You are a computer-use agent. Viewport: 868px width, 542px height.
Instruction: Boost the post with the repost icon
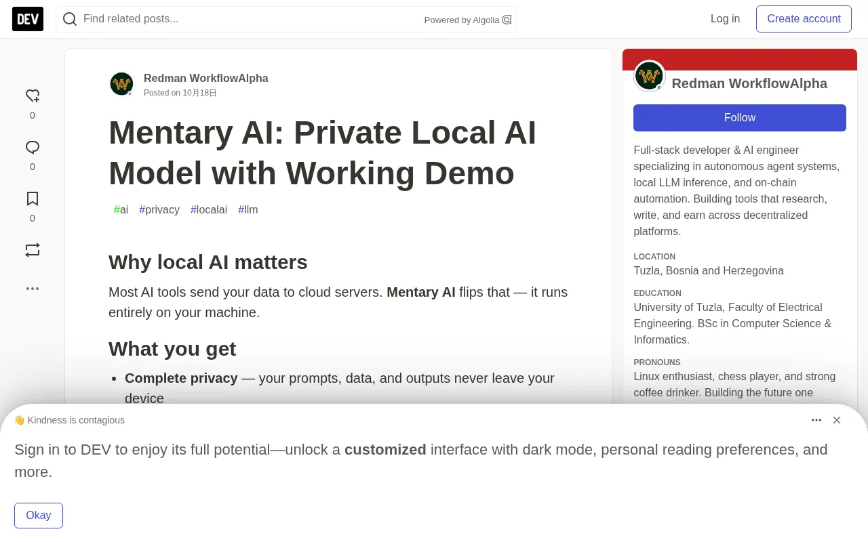click(33, 250)
